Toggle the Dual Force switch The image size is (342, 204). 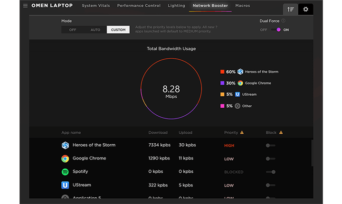(x=276, y=30)
